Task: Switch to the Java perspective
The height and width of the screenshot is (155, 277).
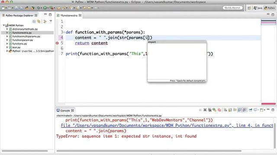Action: (258, 8)
